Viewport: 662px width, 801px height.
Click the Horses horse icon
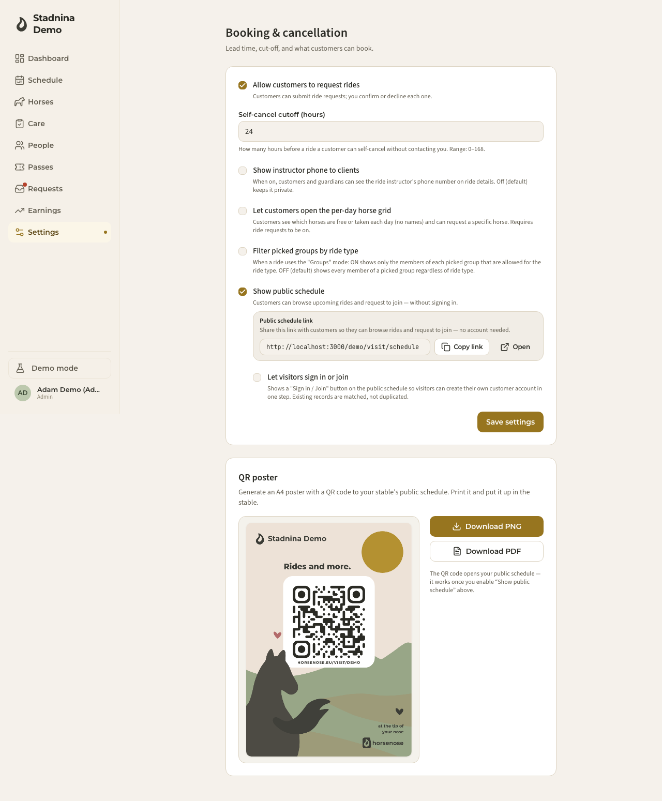[x=20, y=102]
